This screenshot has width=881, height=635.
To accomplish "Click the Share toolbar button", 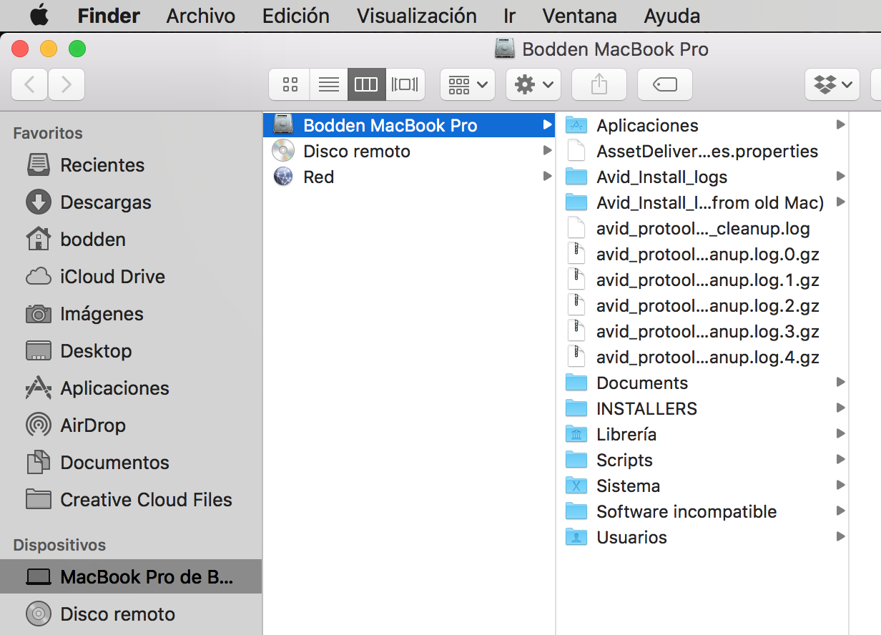I will [x=599, y=84].
